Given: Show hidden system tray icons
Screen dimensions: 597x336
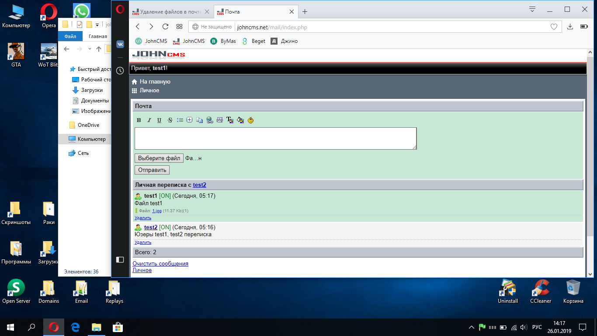Looking at the screenshot, I should [x=471, y=327].
